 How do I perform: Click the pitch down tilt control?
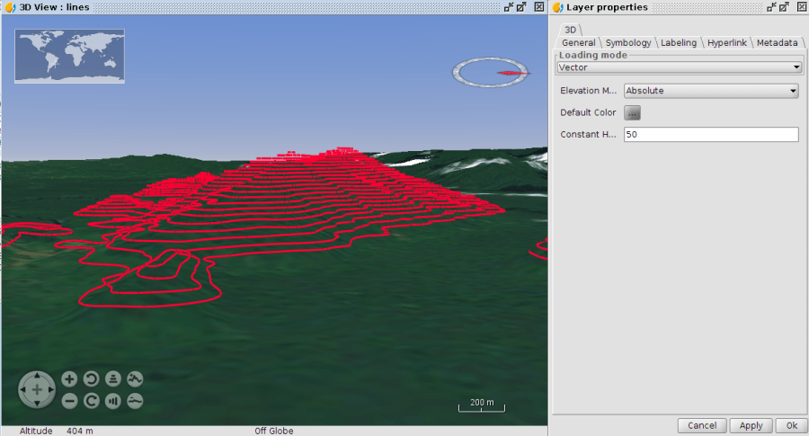(113, 401)
